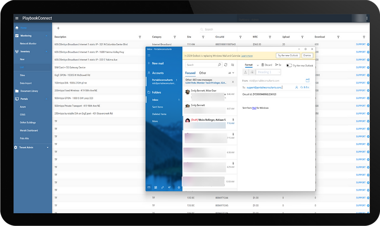This screenshot has height=226, width=380.
Task: Dismiss the Outlook banner
Action: pyautogui.click(x=307, y=55)
